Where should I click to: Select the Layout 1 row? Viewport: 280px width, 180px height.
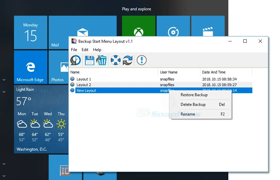[161, 79]
